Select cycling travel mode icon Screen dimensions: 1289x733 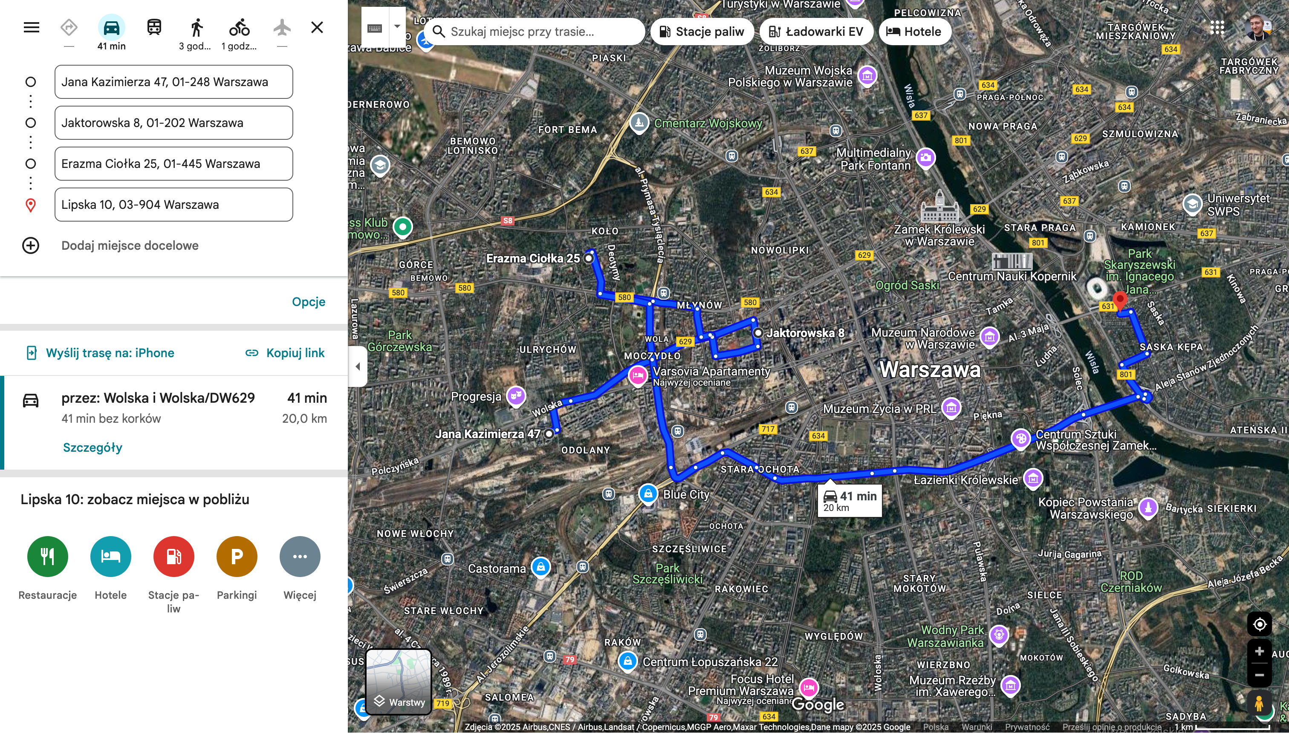(239, 27)
